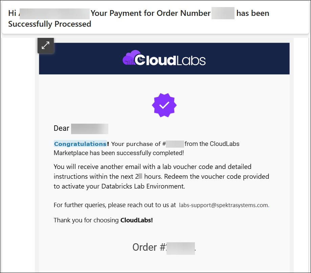
Task: Click the blurred name in subject line
Action: pyautogui.click(x=54, y=14)
